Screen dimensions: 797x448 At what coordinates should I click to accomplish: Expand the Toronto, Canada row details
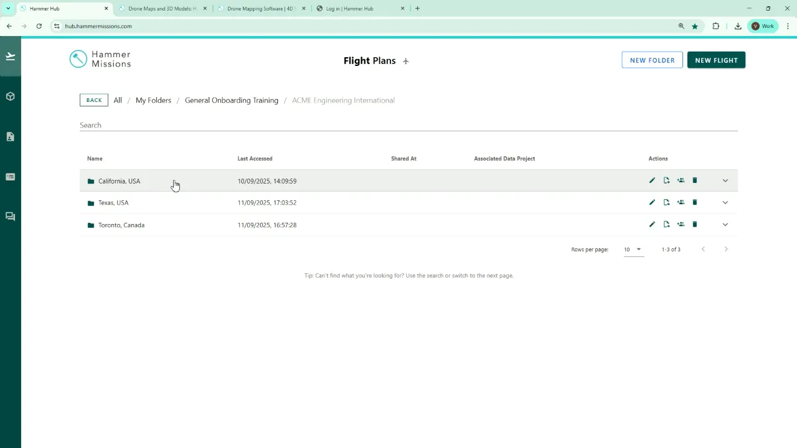(725, 225)
